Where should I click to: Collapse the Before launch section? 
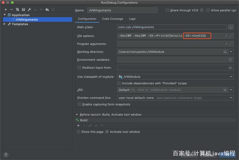tap(77, 115)
